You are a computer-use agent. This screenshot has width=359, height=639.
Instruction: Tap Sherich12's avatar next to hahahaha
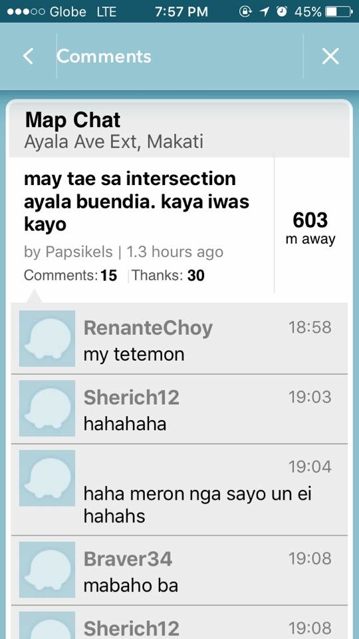[47, 408]
